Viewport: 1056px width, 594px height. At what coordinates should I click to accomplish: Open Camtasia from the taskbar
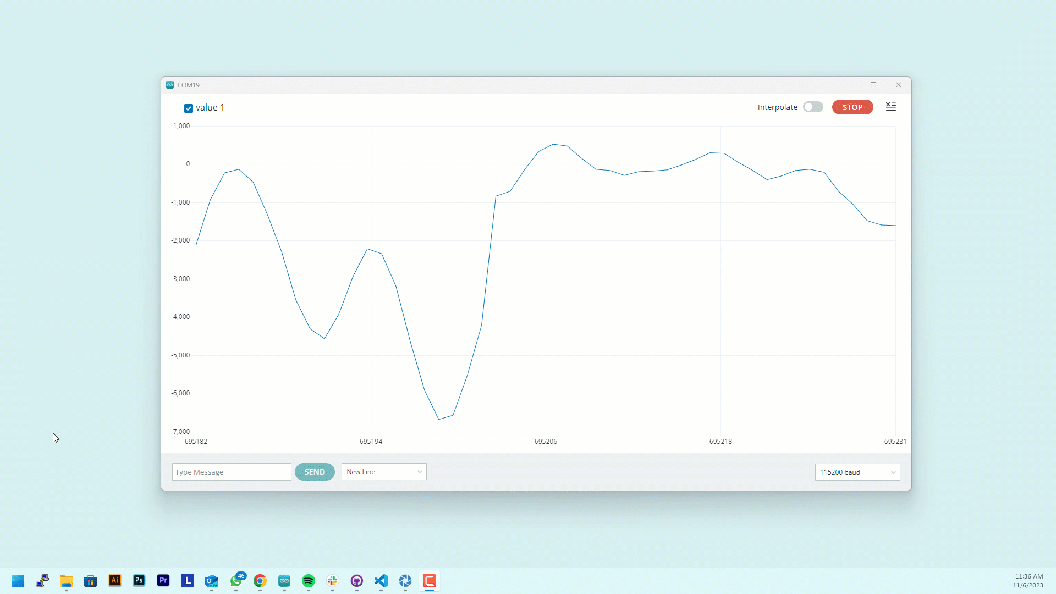tap(430, 581)
